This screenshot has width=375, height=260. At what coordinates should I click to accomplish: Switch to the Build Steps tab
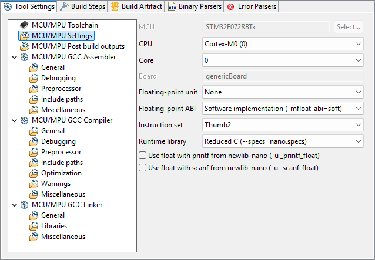84,6
